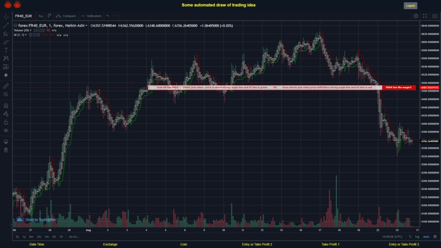Select the 1m time range
The height and width of the screenshot is (248, 441).
pos(47,237)
